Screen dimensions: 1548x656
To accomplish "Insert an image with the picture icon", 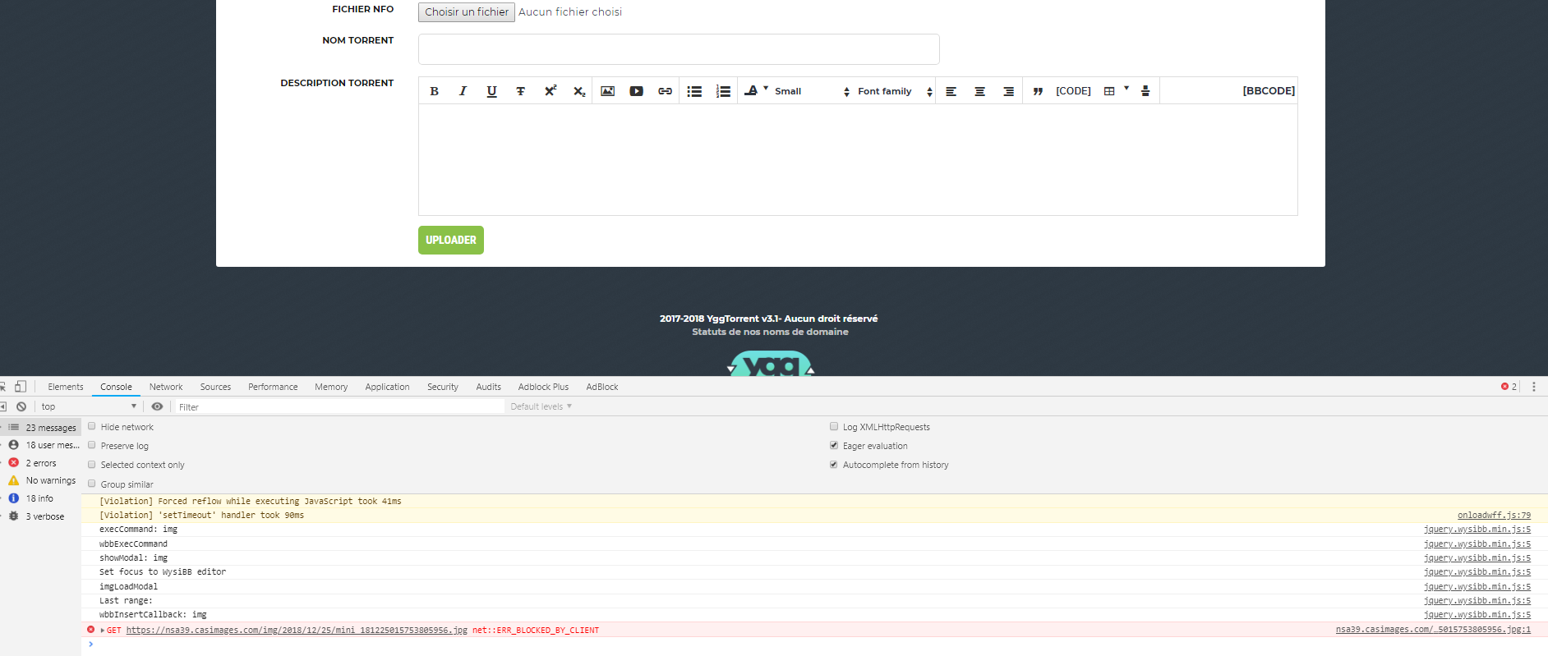I will 607,91.
